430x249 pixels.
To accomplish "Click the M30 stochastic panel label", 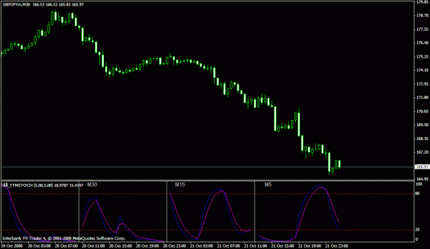I will (92, 185).
